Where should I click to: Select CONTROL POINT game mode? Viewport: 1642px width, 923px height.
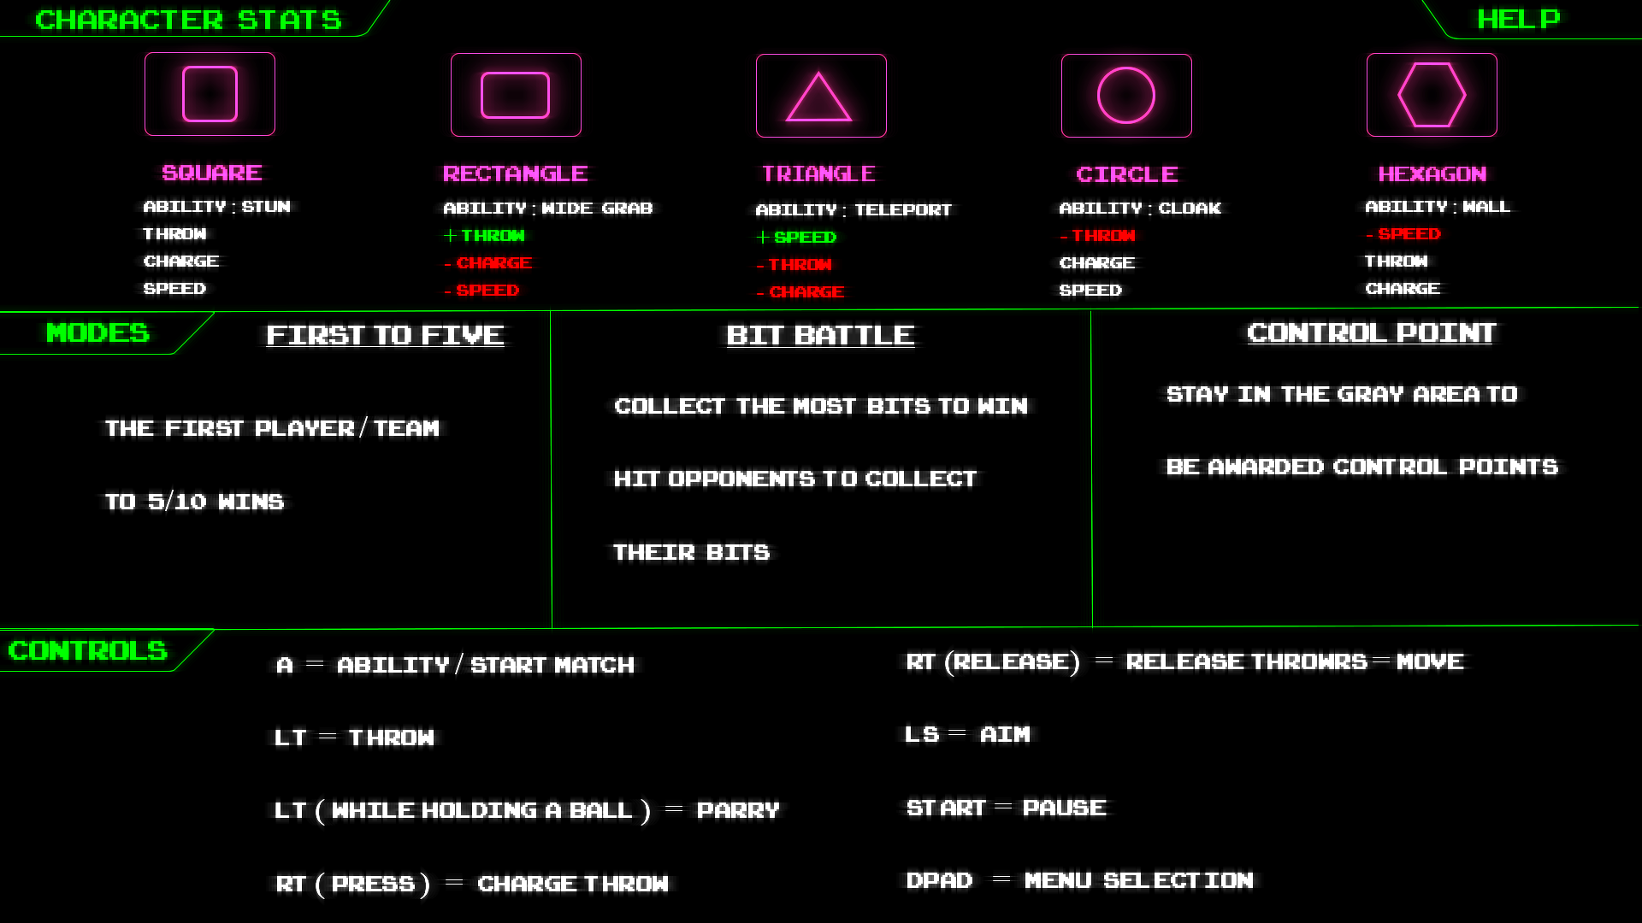(1372, 332)
